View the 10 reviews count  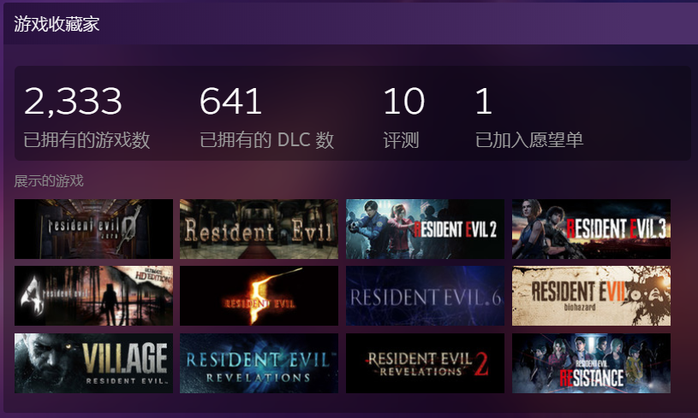pyautogui.click(x=403, y=101)
